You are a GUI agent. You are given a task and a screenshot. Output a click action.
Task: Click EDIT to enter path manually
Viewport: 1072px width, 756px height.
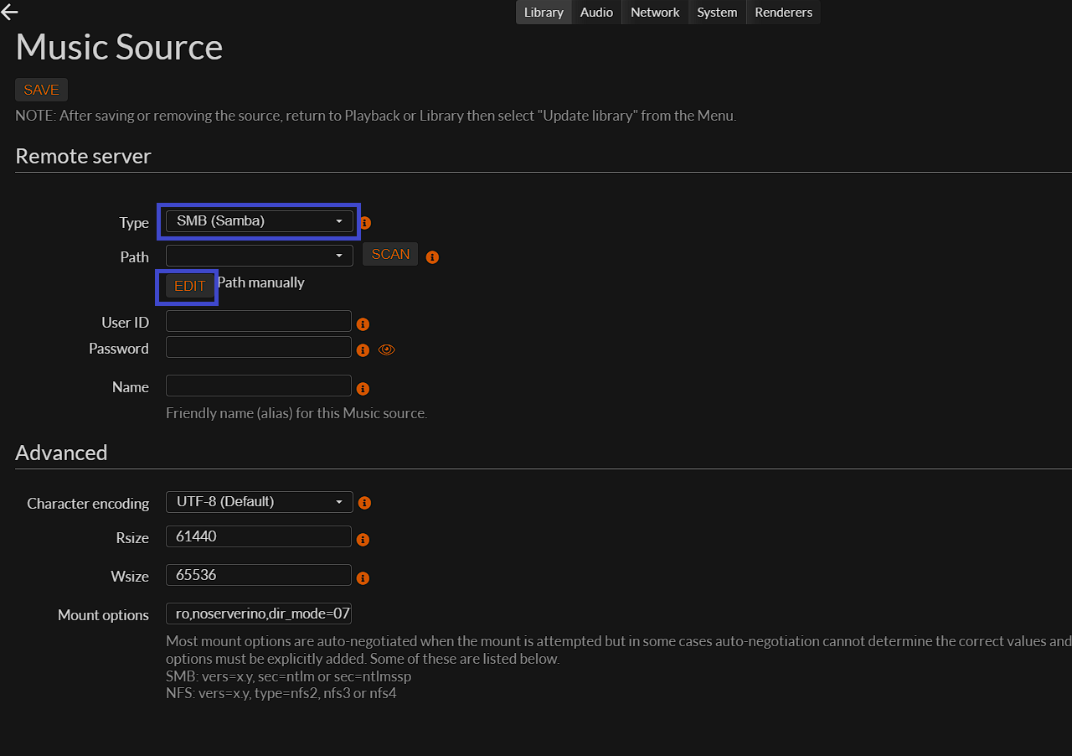pos(189,286)
